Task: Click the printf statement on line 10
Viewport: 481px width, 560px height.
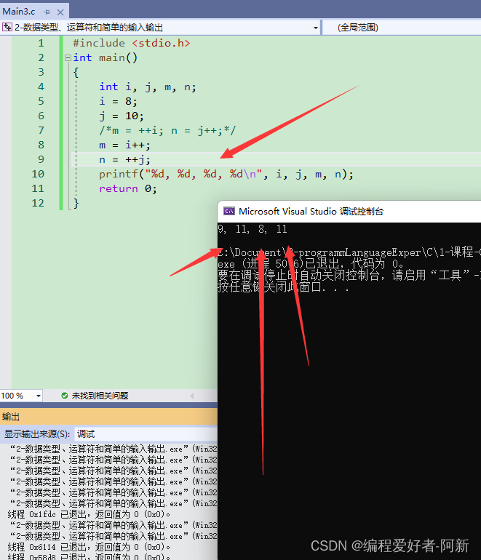Action: point(226,175)
